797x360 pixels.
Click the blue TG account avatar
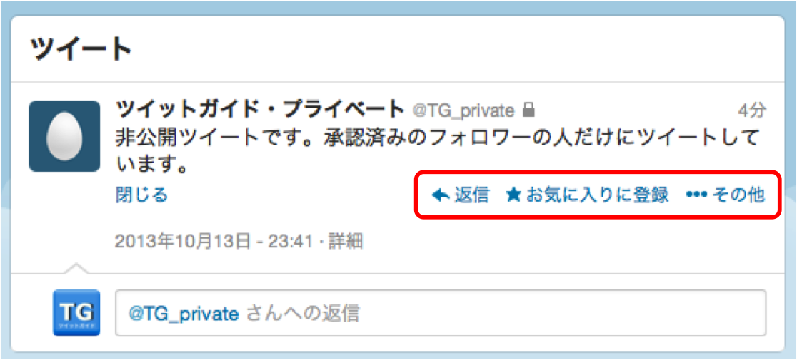76,312
